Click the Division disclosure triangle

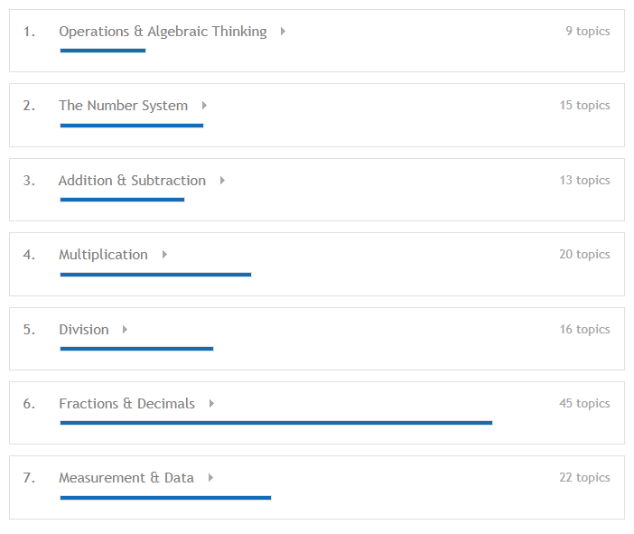[x=125, y=330]
